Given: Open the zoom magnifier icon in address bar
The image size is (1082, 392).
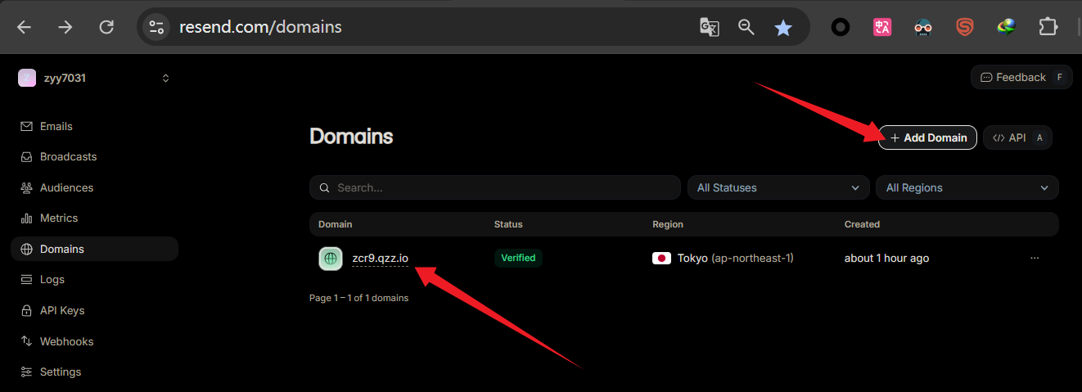Looking at the screenshot, I should tap(746, 27).
